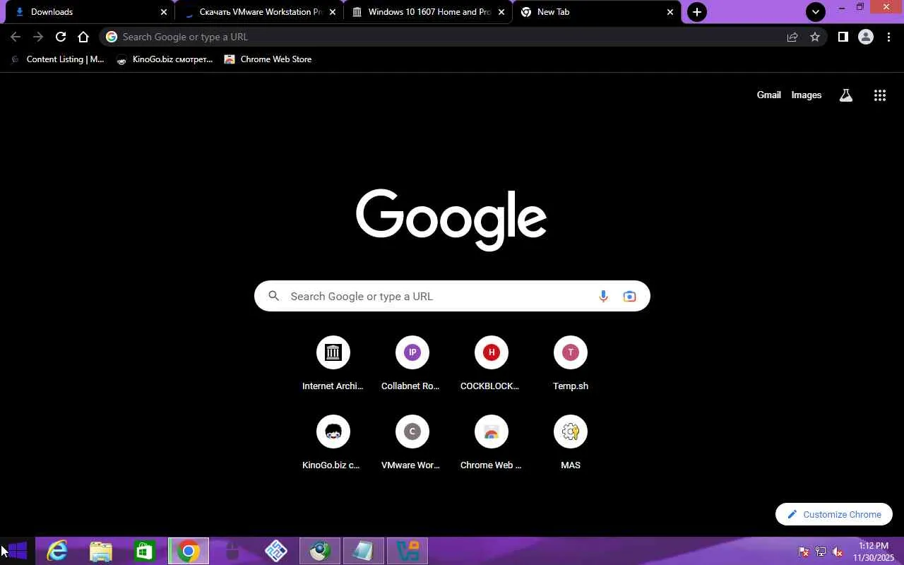Viewport: 904px width, 565px height.
Task: Open File Explorer from taskbar
Action: click(101, 551)
